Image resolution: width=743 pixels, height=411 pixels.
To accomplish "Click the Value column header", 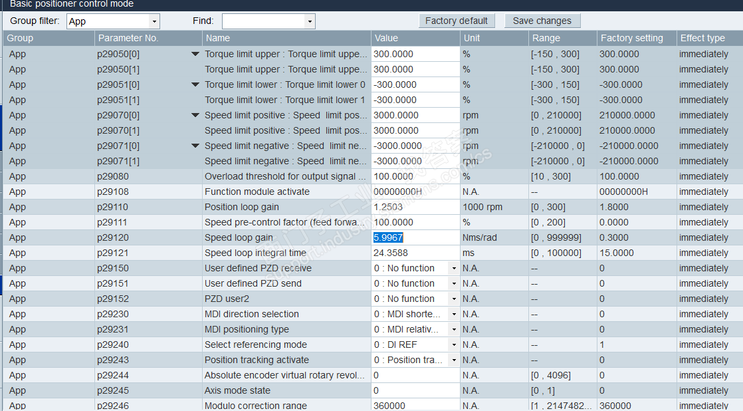I will (415, 38).
